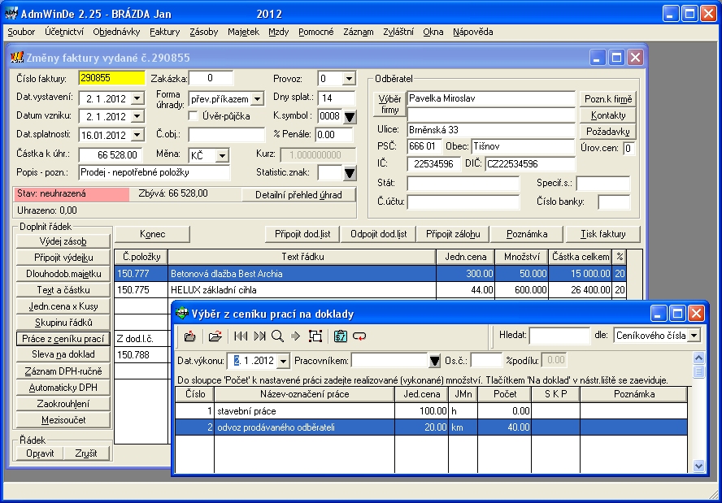722x503 pixels.
Task: Click the 'Na doklad' clipboard dollar icon
Action: click(x=341, y=336)
